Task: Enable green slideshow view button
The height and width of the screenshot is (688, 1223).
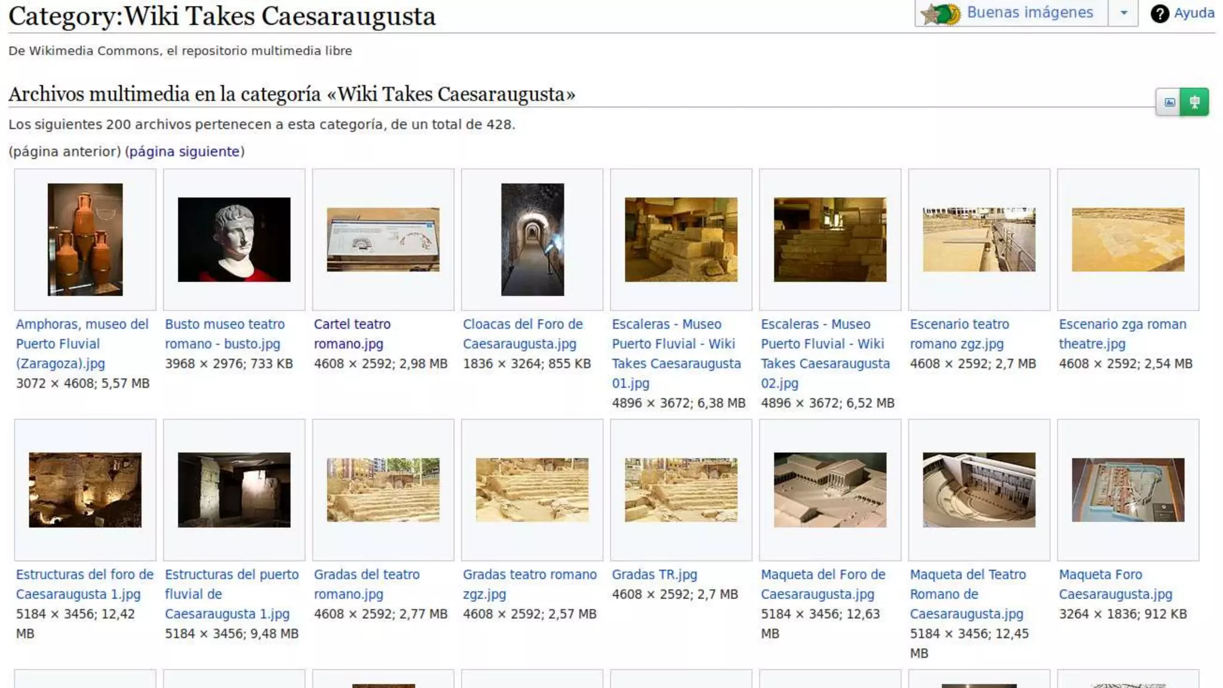Action: [x=1194, y=102]
